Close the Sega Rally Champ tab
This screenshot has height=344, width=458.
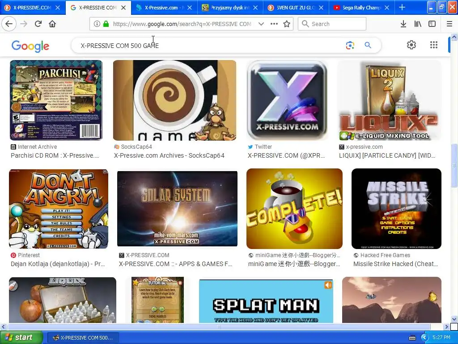pyautogui.click(x=387, y=8)
